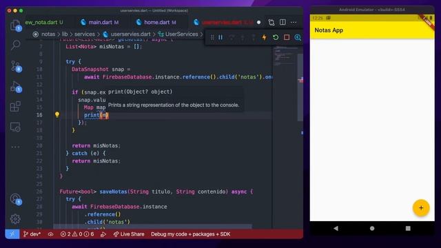Open the Extensions view
This screenshot has width=441, height=248.
(15, 107)
